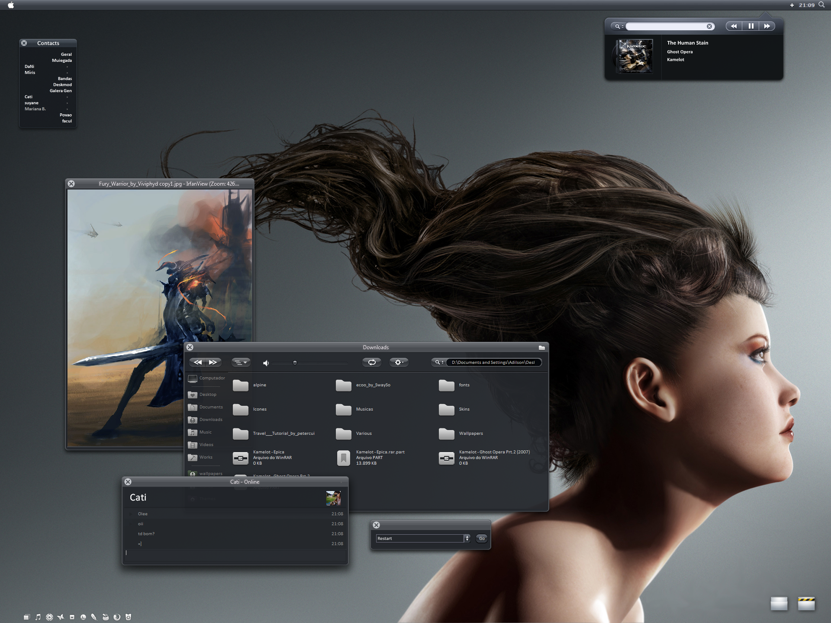Select Kamelot - Ghost Opera Prt.2 (2007) archive
The height and width of the screenshot is (623, 831).
[484, 458]
